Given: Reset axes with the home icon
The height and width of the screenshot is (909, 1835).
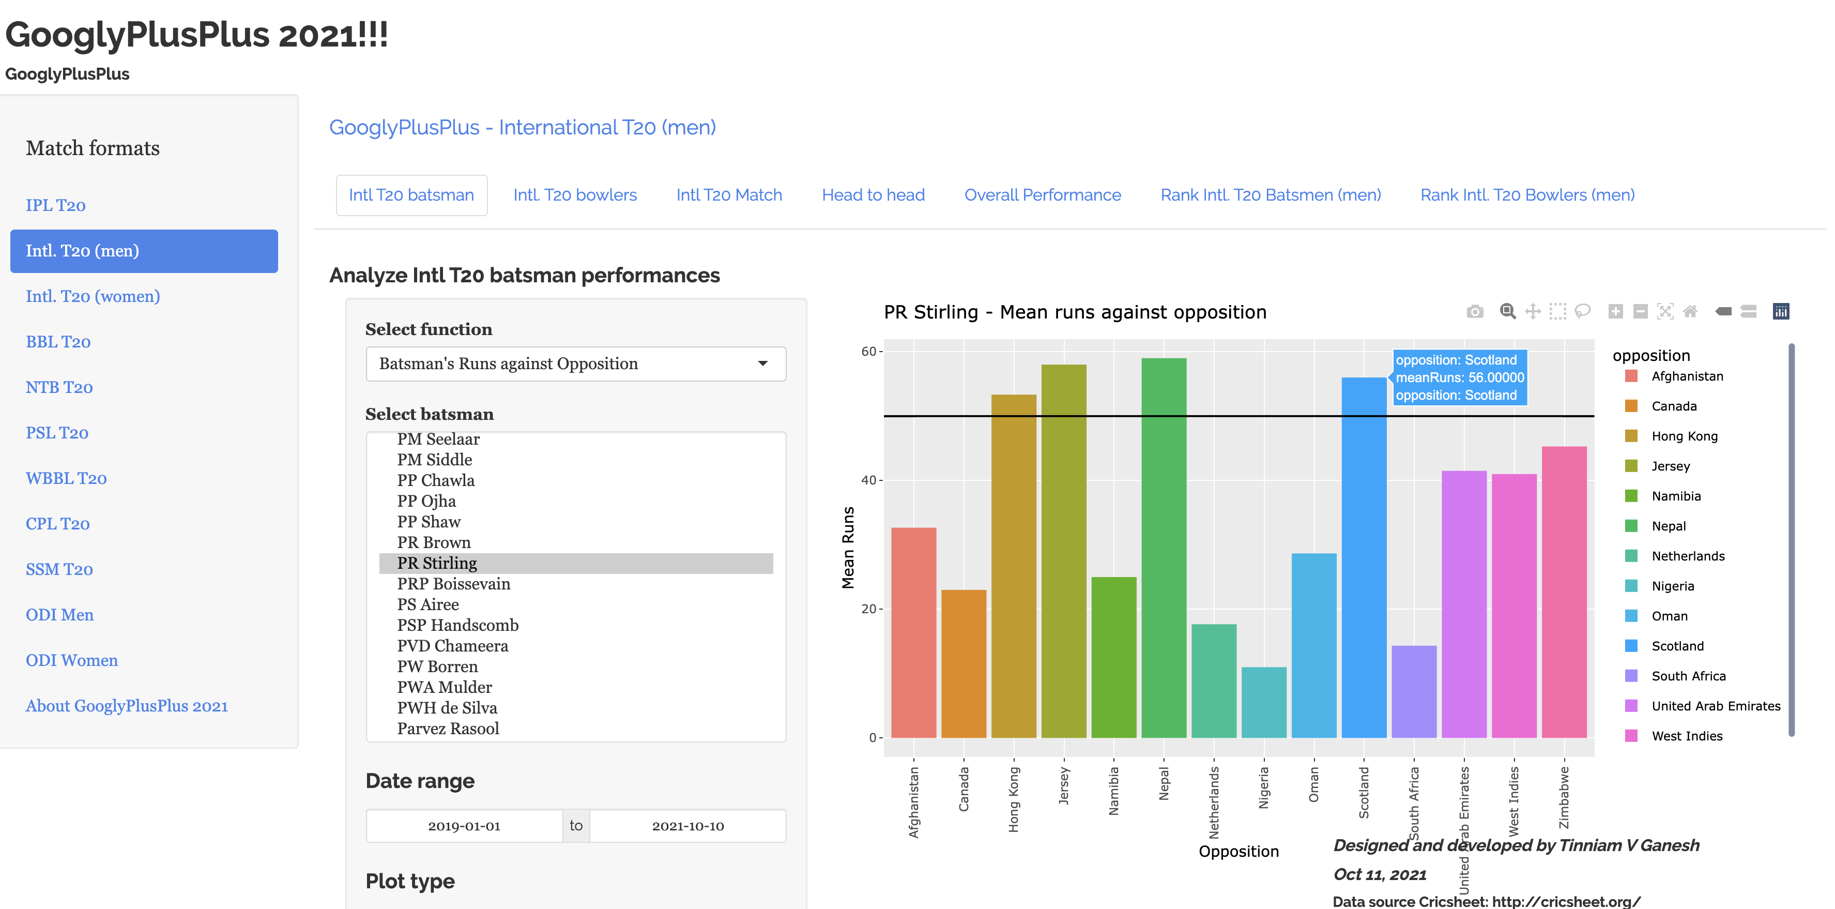Looking at the screenshot, I should pyautogui.click(x=1690, y=311).
